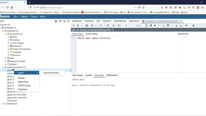Click the browser Properties grid icon
206x116 pixels.
click(x=56, y=21)
